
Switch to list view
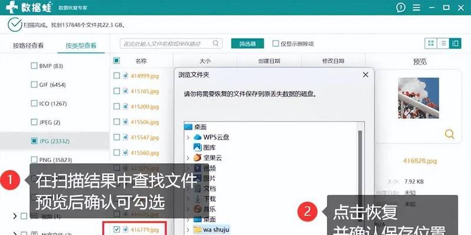coord(443,43)
